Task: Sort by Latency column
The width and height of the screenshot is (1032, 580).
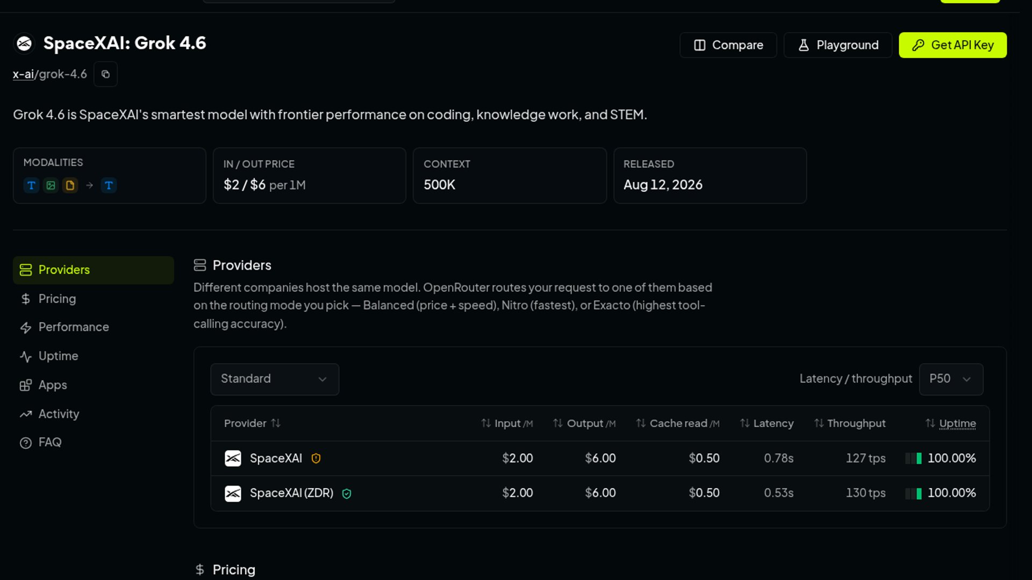Action: pos(766,424)
